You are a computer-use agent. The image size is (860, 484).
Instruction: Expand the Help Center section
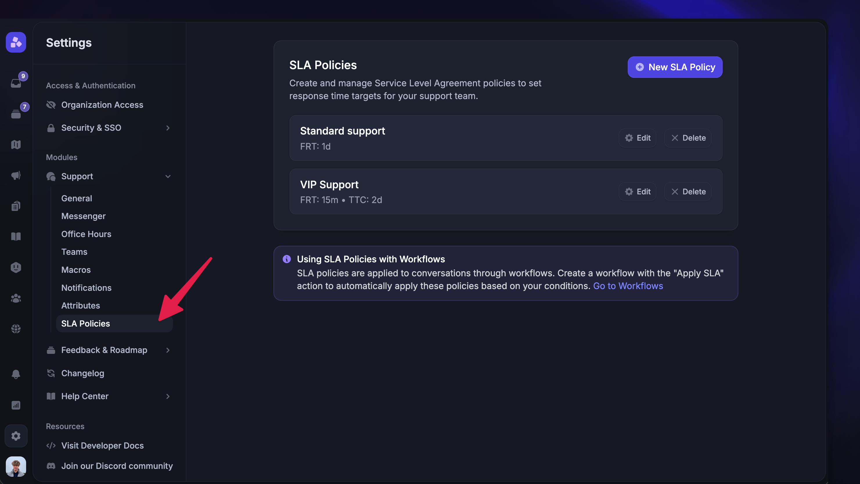[x=168, y=397]
